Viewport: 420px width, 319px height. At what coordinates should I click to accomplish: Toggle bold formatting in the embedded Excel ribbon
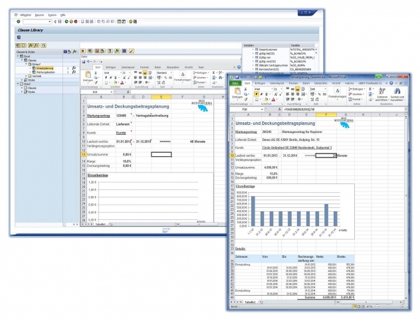[105, 77]
